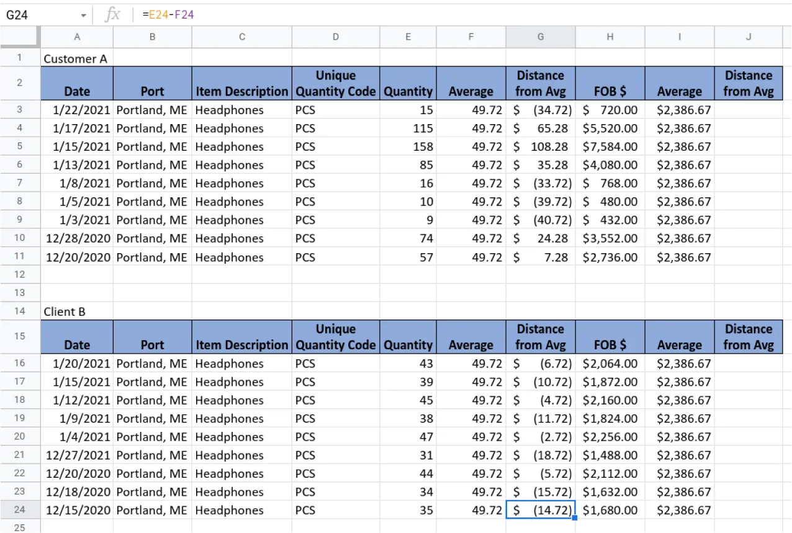Image resolution: width=792 pixels, height=533 pixels.
Task: Select the FOB value $7,584.00
Action: tap(610, 146)
